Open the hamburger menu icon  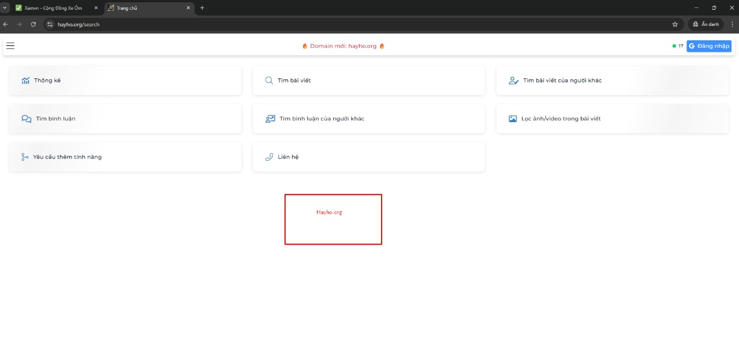click(x=10, y=46)
